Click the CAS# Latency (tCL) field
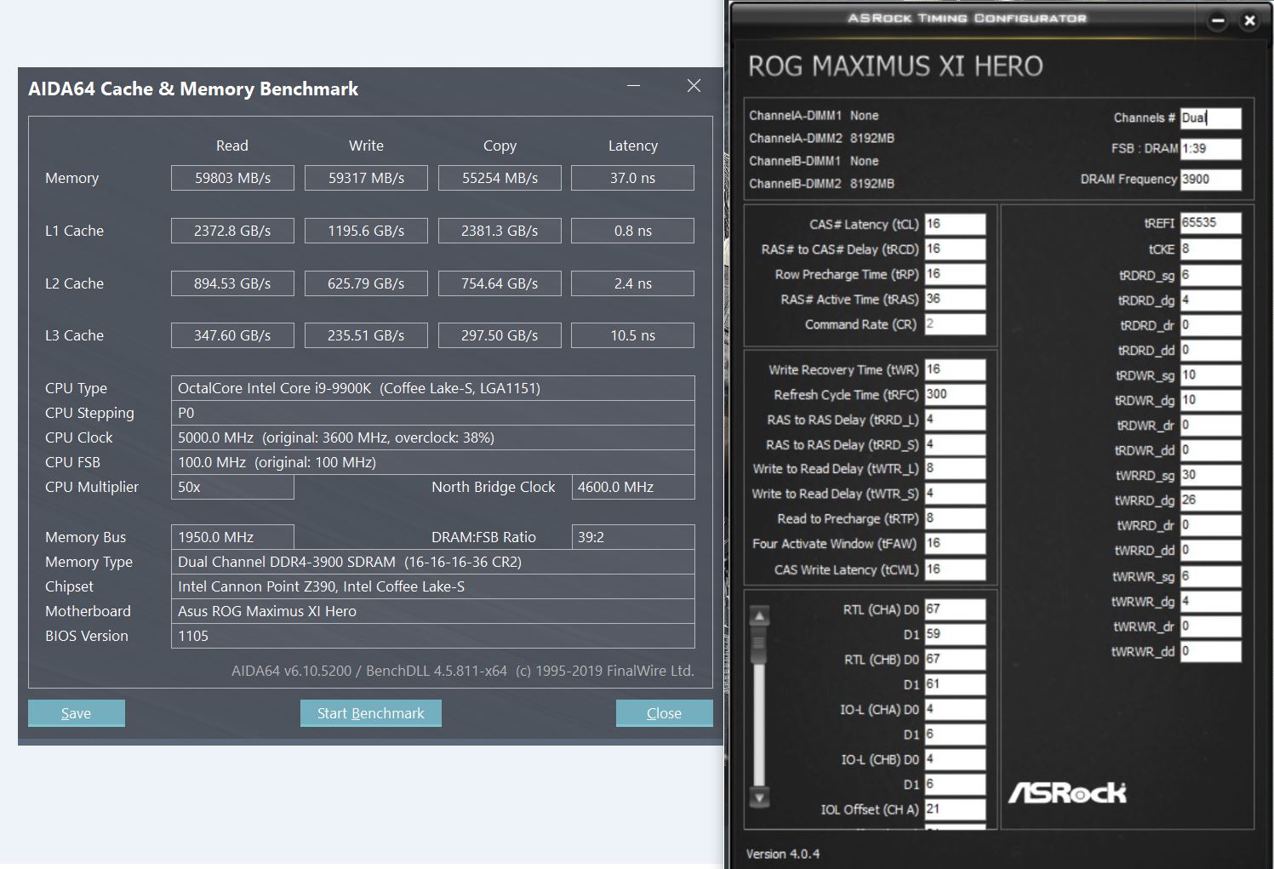The width and height of the screenshot is (1274, 869). [x=955, y=224]
